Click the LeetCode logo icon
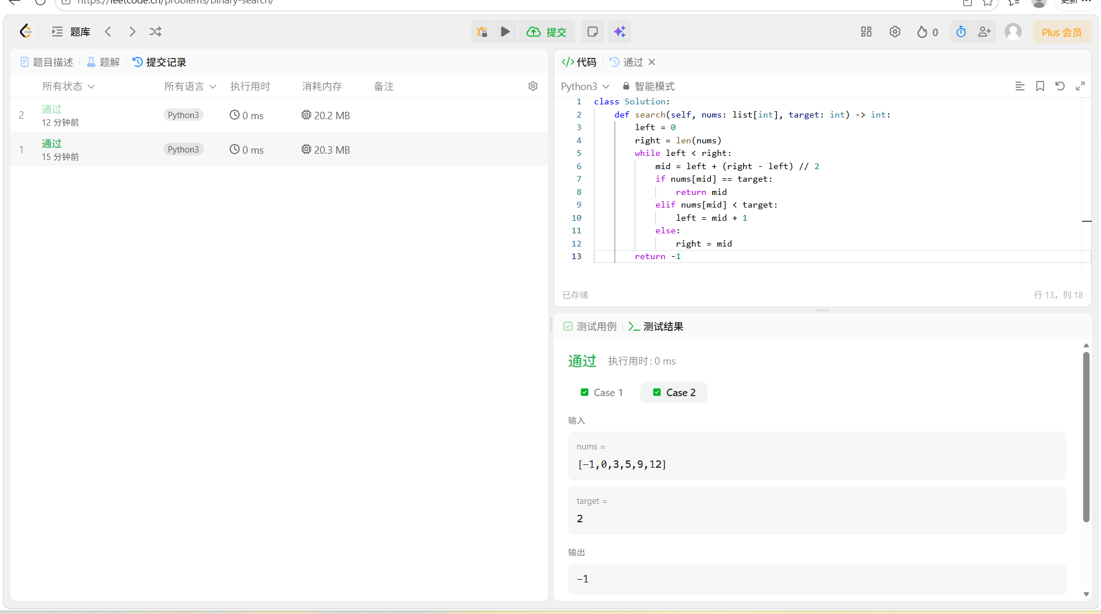This screenshot has height=614, width=1101. pyautogui.click(x=26, y=32)
